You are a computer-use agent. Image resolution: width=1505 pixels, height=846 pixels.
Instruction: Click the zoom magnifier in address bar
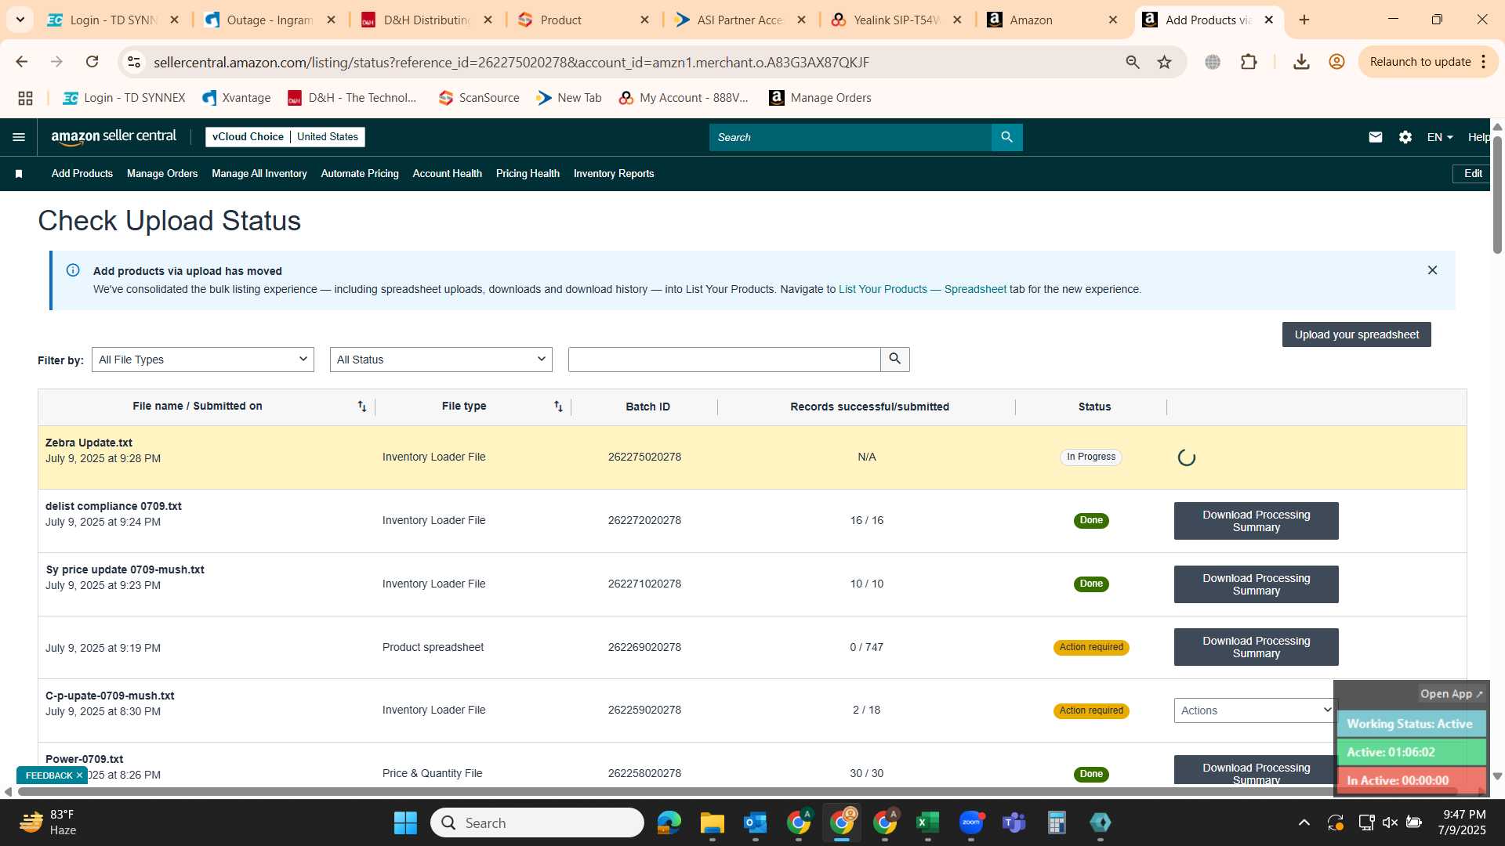[1132, 62]
